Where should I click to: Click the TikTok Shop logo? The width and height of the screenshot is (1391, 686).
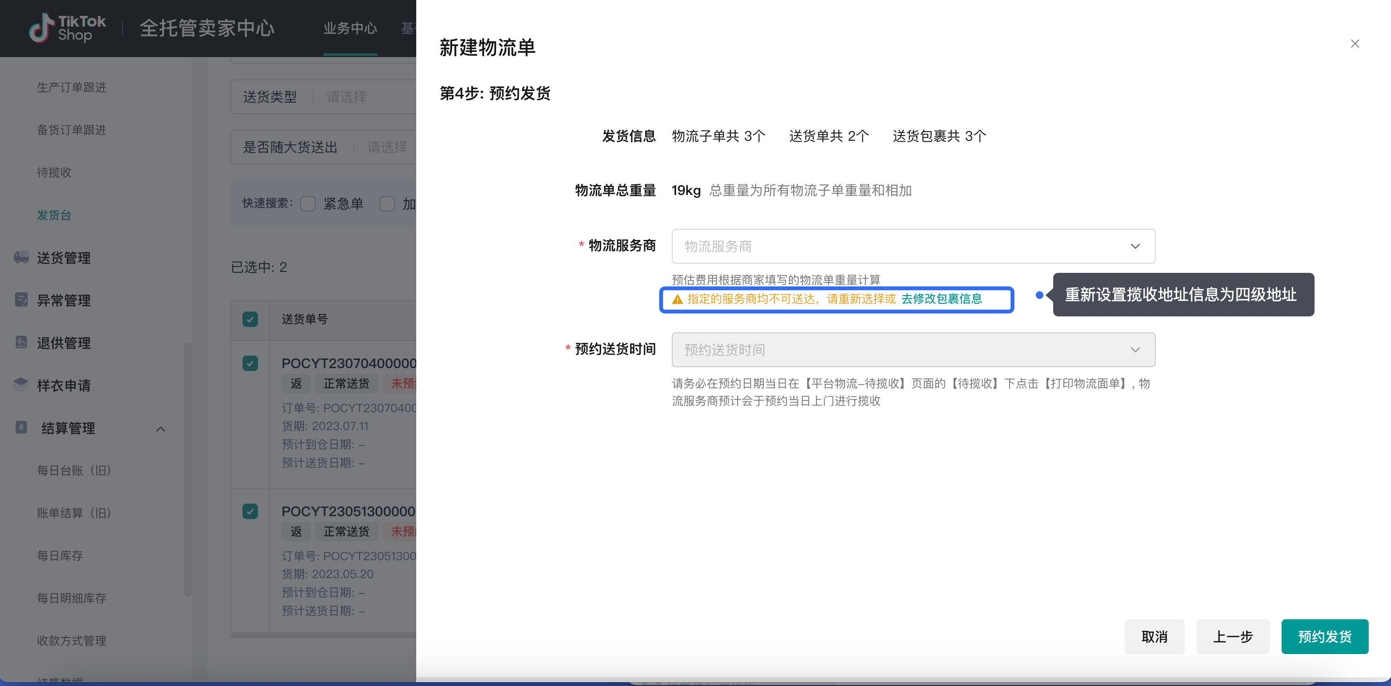[67, 28]
